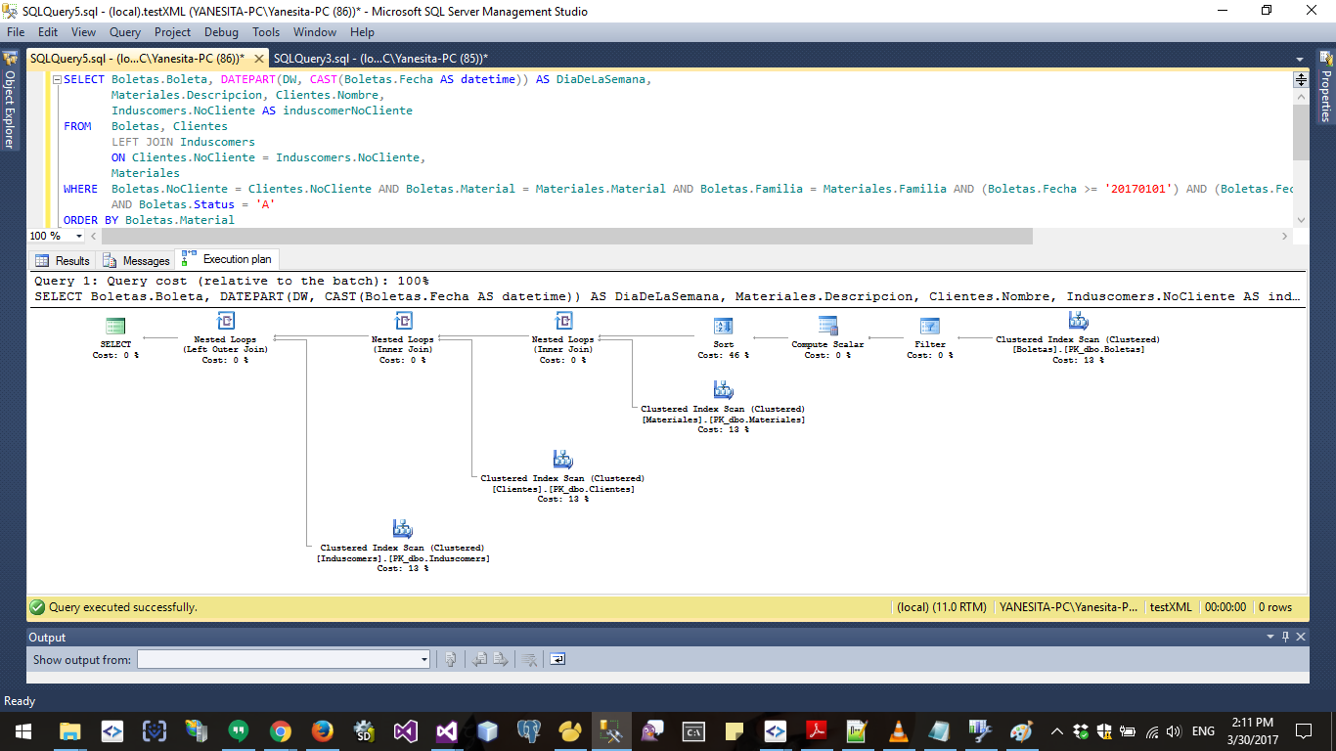Image resolution: width=1336 pixels, height=751 pixels.
Task: Select Clustered Index Scan on PK_dbo.Clientes
Action: (x=562, y=476)
